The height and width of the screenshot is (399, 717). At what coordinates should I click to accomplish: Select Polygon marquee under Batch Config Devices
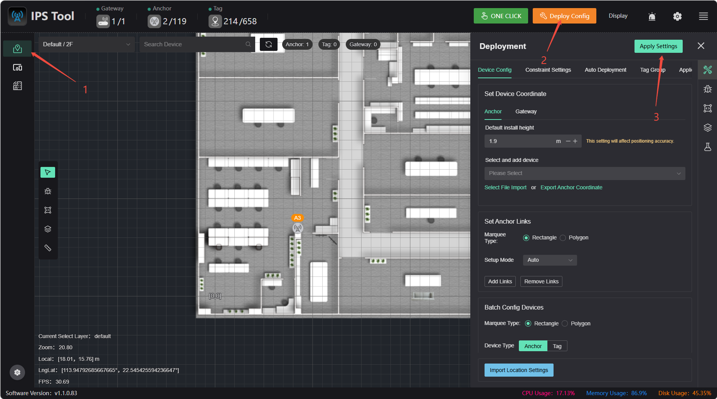(x=565, y=323)
